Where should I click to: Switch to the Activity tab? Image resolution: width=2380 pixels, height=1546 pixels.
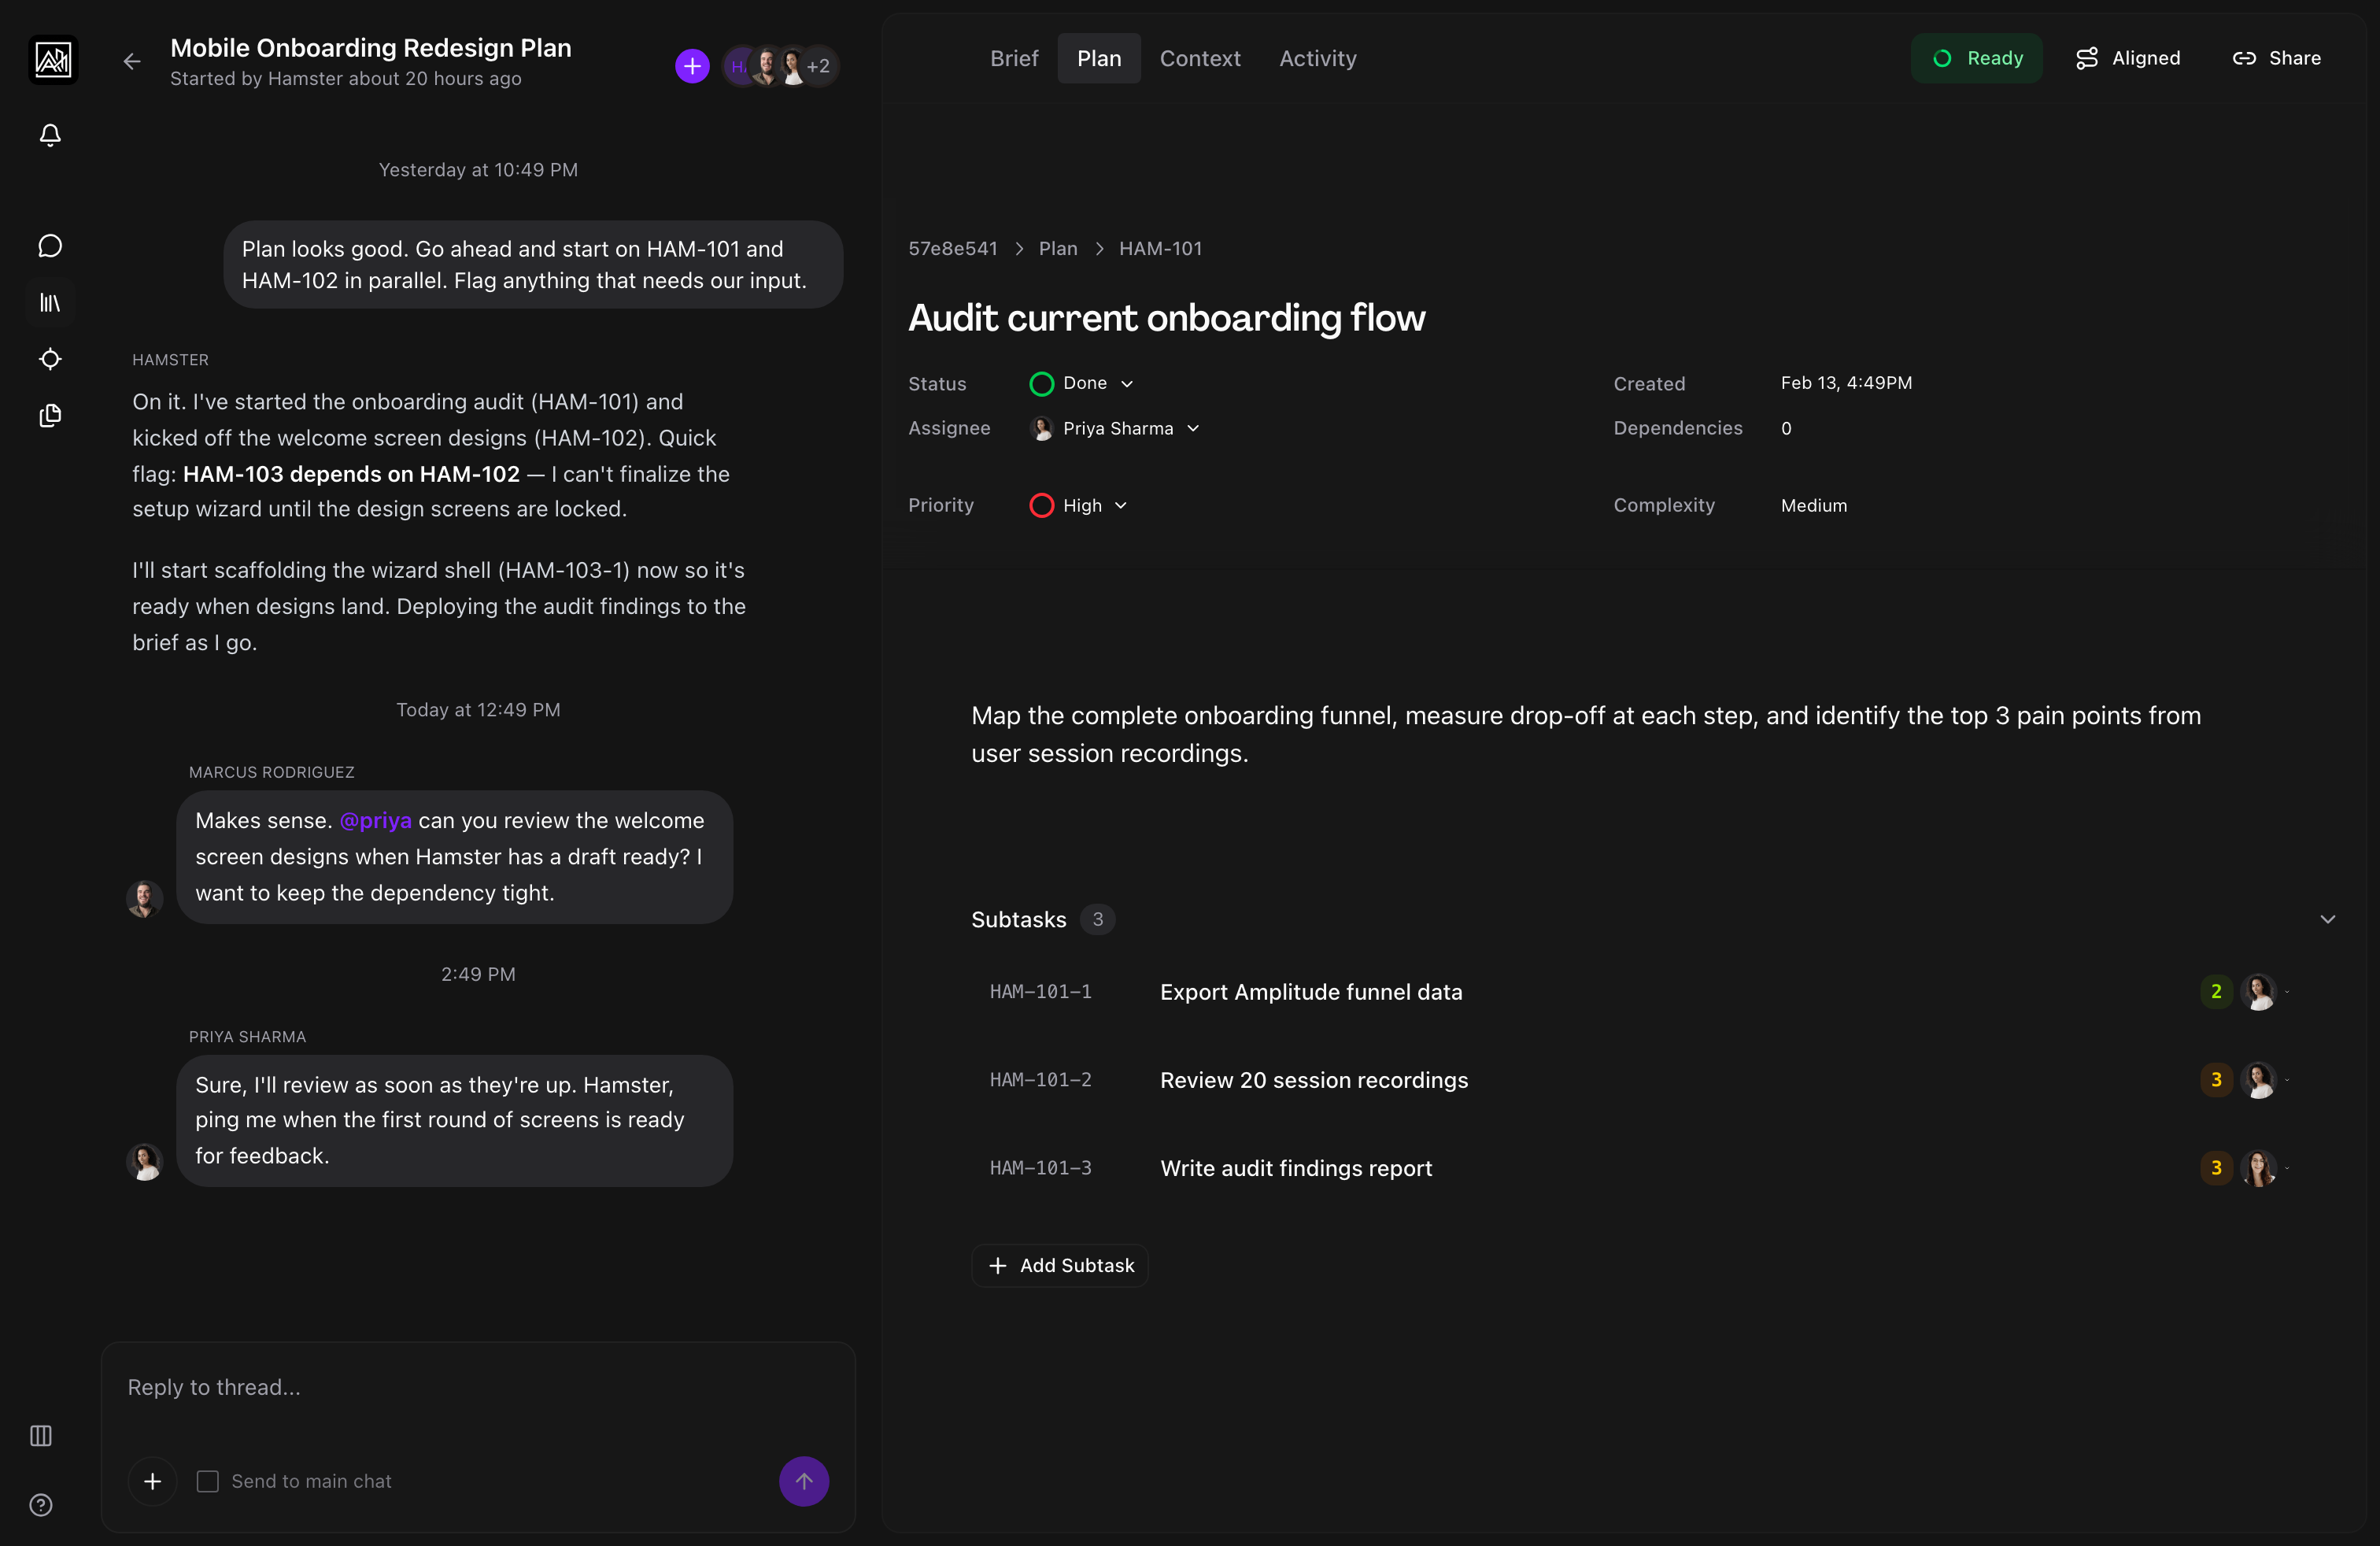point(1317,58)
